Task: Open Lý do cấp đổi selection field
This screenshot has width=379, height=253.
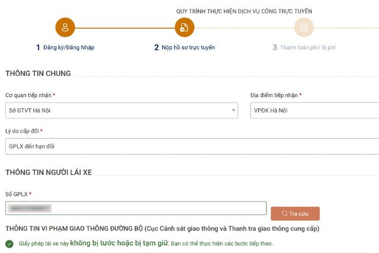Action: (192, 146)
